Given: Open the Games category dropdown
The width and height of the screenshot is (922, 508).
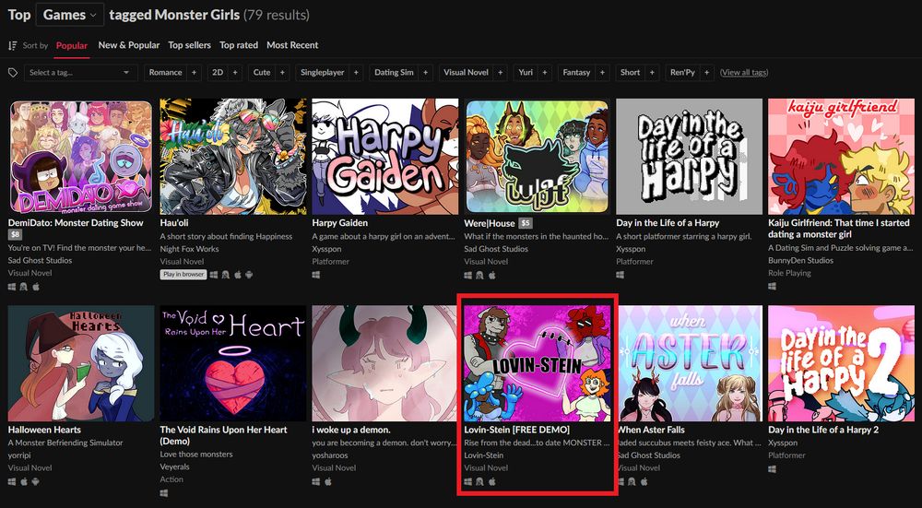Looking at the screenshot, I should point(70,15).
